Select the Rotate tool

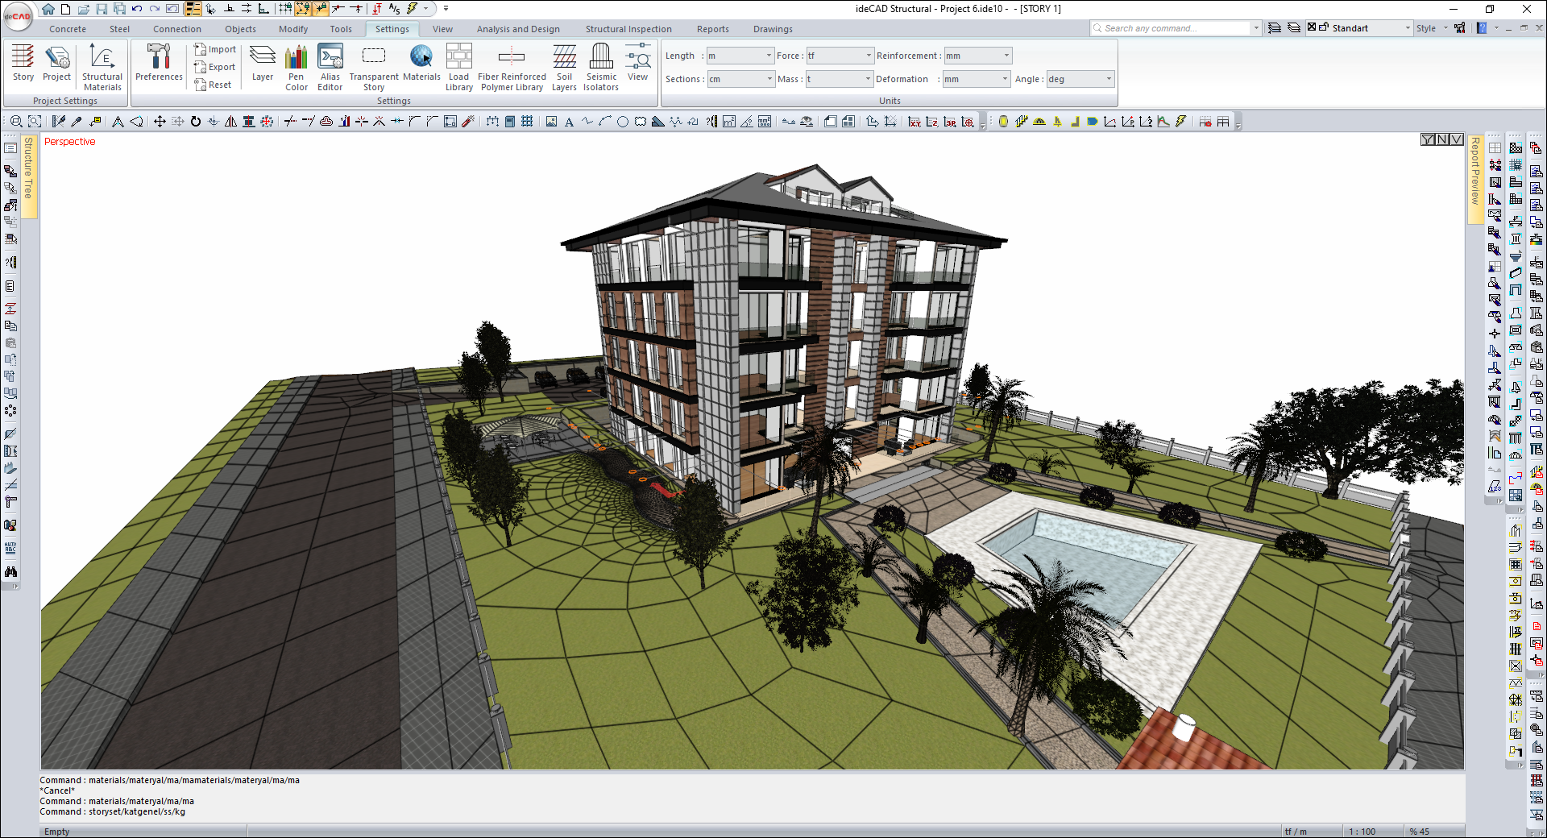pos(196,122)
